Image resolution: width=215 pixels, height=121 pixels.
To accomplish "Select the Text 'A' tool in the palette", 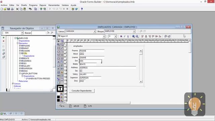I will point(58,62).
